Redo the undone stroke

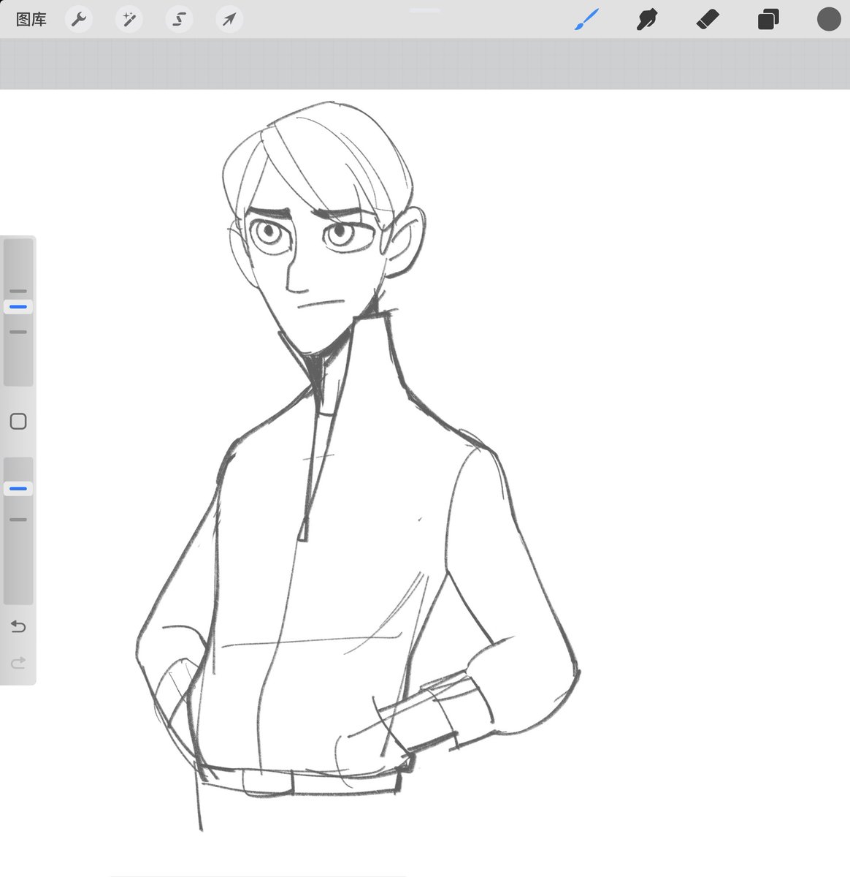(18, 662)
